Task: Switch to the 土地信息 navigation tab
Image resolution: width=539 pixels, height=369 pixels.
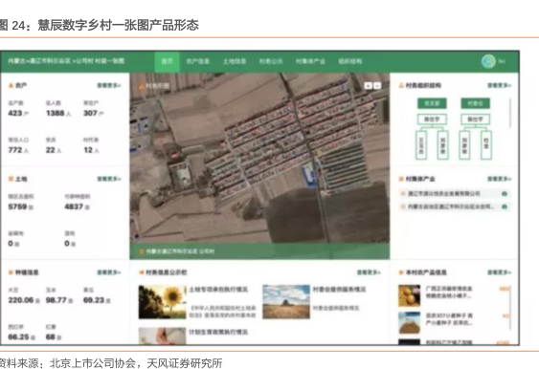Action: click(x=235, y=61)
